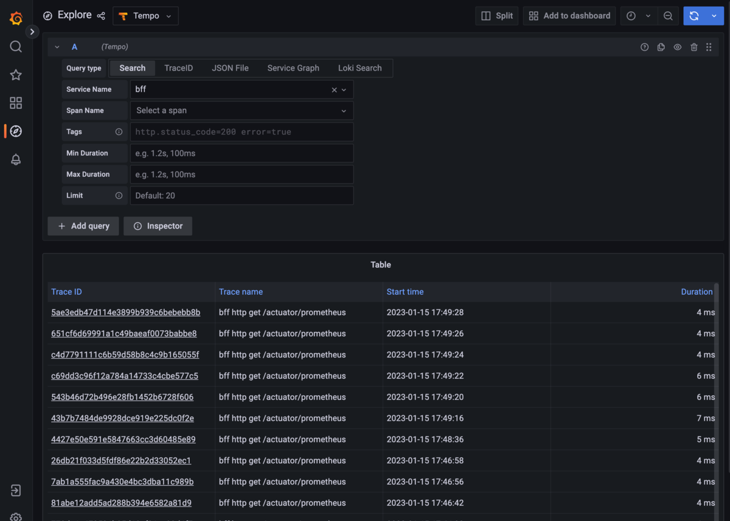Screen dimensions: 730x521
Task: Open the Explore compass icon in sidebar
Action: point(16,131)
